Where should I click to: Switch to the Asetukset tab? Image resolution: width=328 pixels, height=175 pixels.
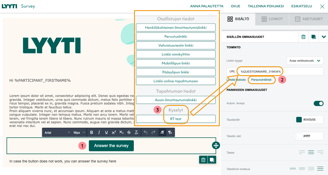click(x=309, y=19)
